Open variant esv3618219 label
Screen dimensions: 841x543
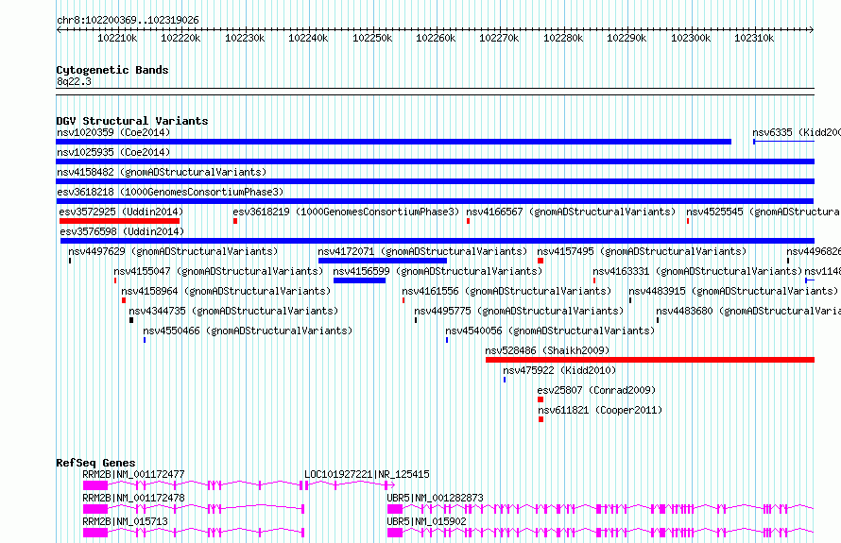346,212
